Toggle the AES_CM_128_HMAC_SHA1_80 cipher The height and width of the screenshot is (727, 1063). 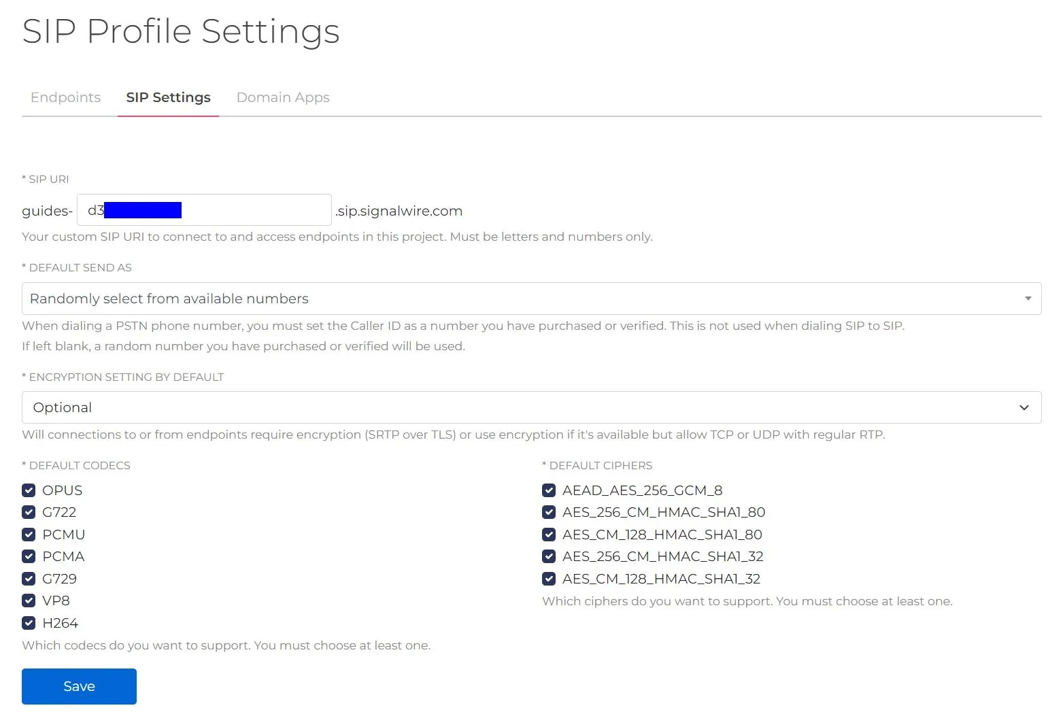[549, 535]
